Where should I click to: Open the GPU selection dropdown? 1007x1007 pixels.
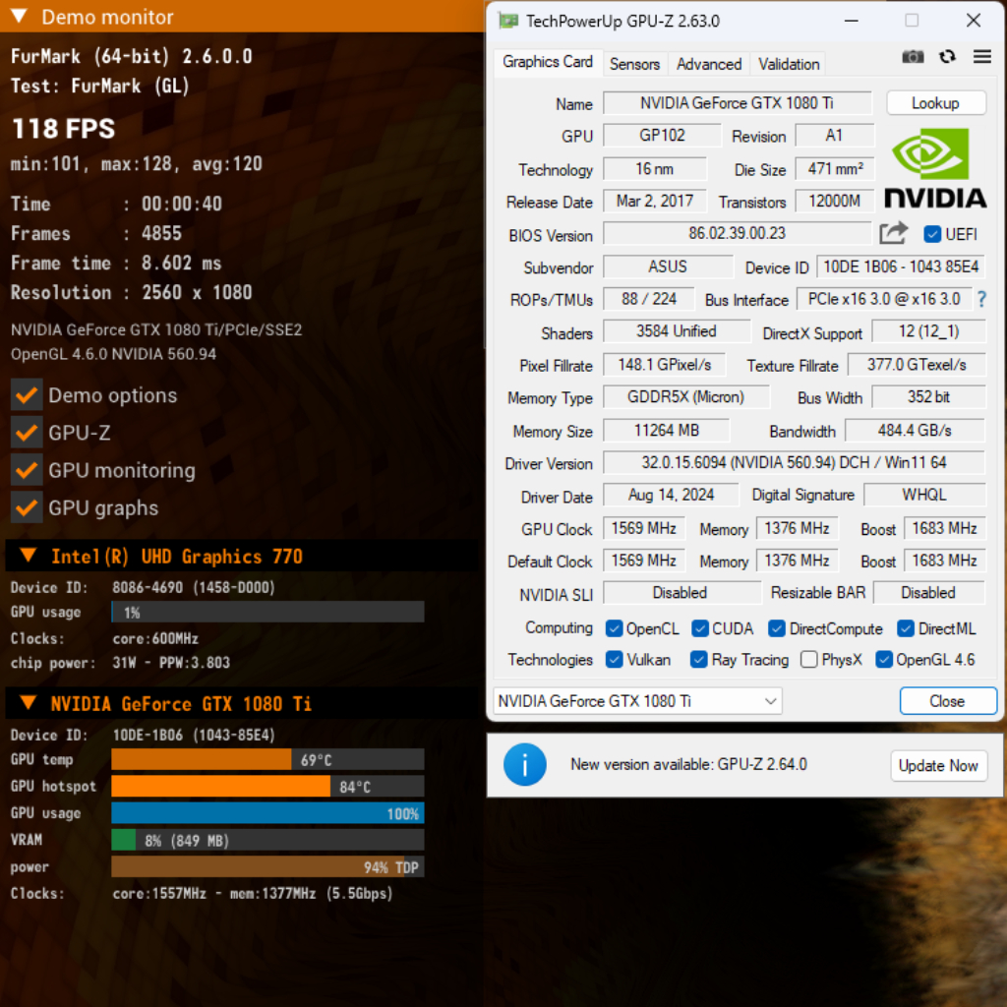(637, 701)
